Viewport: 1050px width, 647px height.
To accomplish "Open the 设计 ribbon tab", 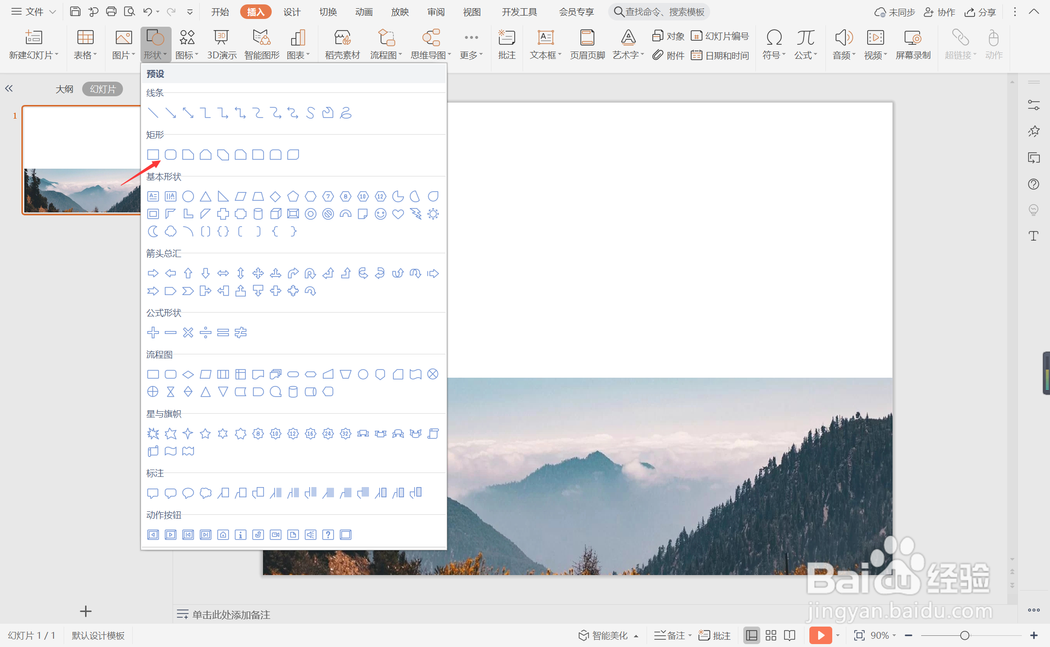I will [x=292, y=12].
